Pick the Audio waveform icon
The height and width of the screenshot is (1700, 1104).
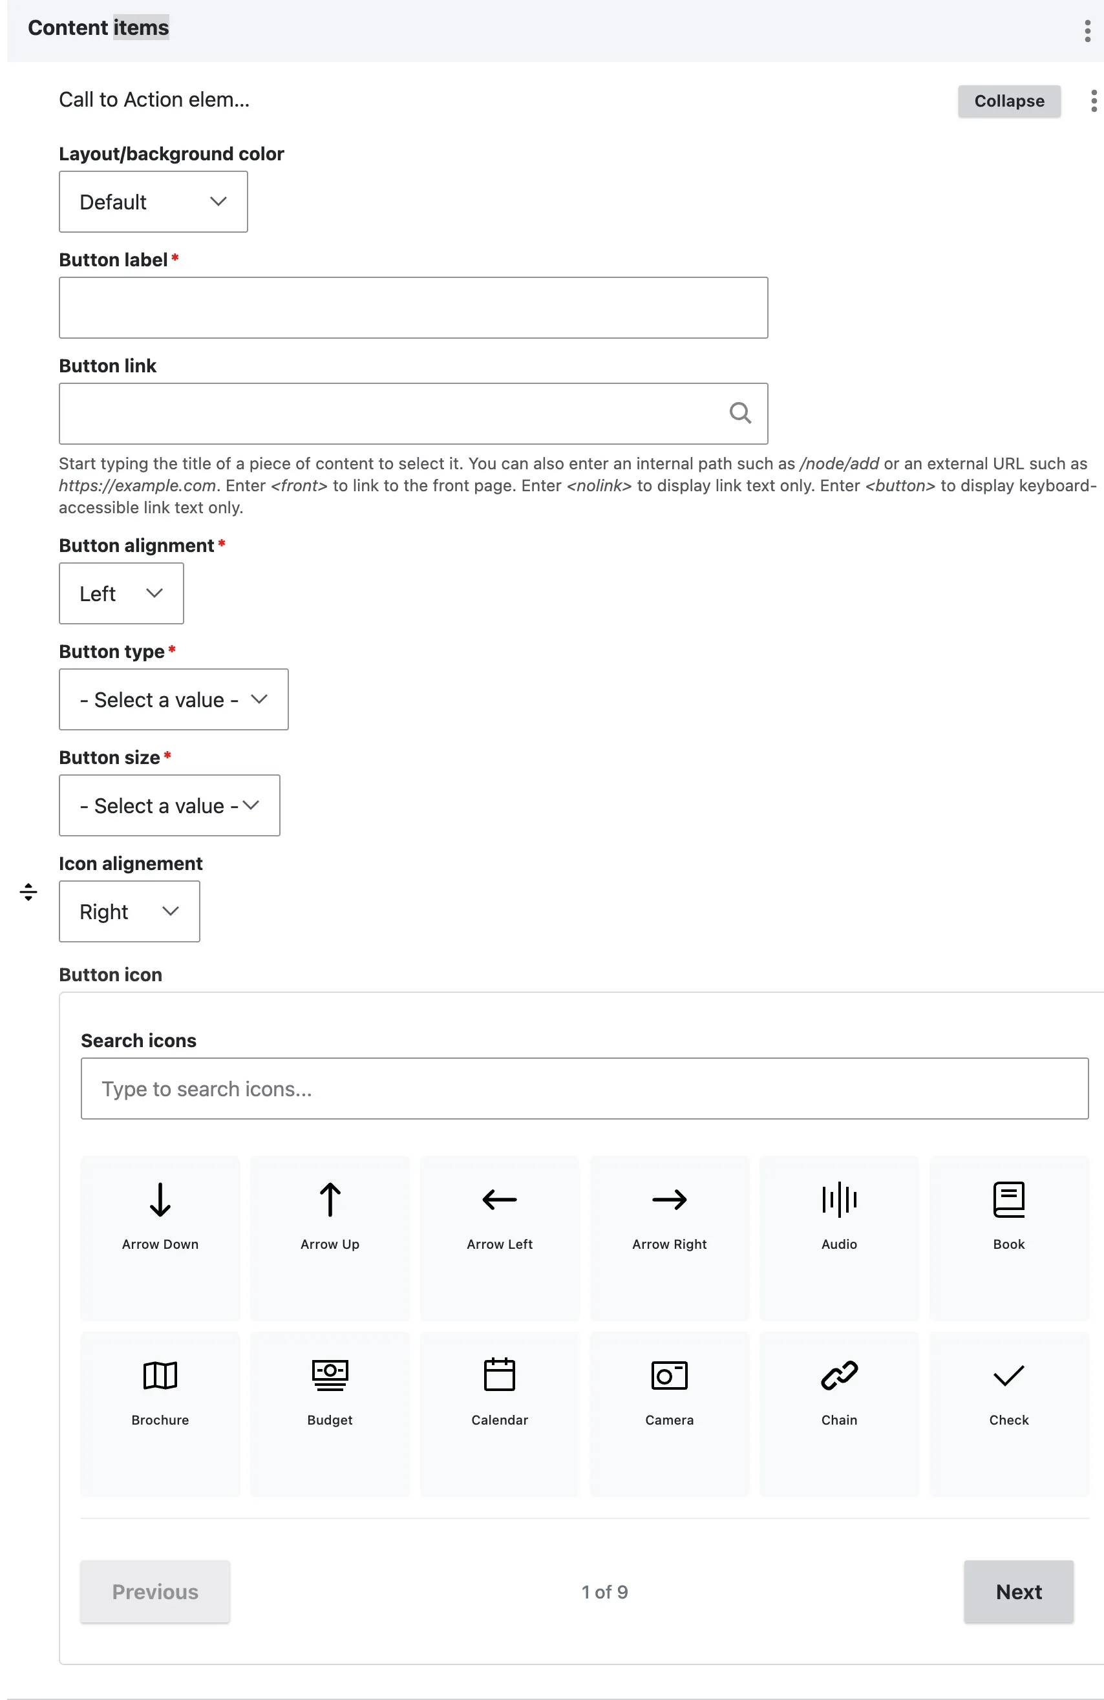click(x=839, y=1237)
